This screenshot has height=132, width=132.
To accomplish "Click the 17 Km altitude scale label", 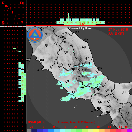I will pos(3,3).
